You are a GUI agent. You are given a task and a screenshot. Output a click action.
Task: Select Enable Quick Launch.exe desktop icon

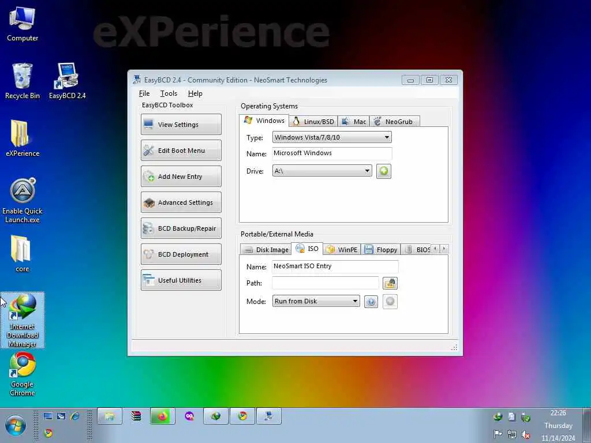click(23, 201)
